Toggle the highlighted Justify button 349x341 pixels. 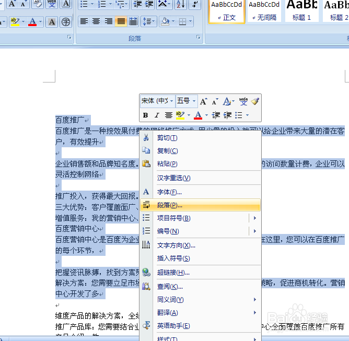click(x=121, y=21)
